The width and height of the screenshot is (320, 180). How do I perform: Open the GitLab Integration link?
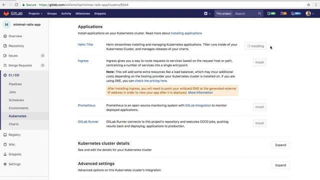pos(198,105)
